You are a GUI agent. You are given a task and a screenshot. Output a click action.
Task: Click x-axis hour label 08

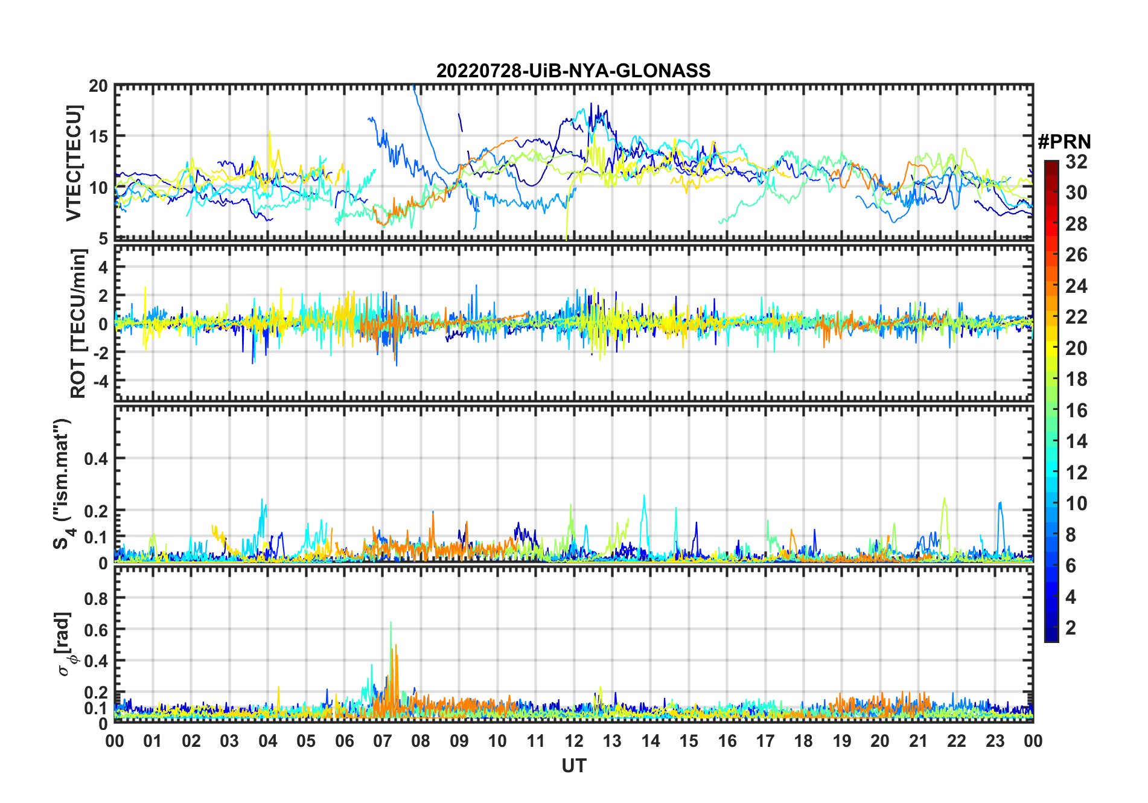(x=421, y=741)
